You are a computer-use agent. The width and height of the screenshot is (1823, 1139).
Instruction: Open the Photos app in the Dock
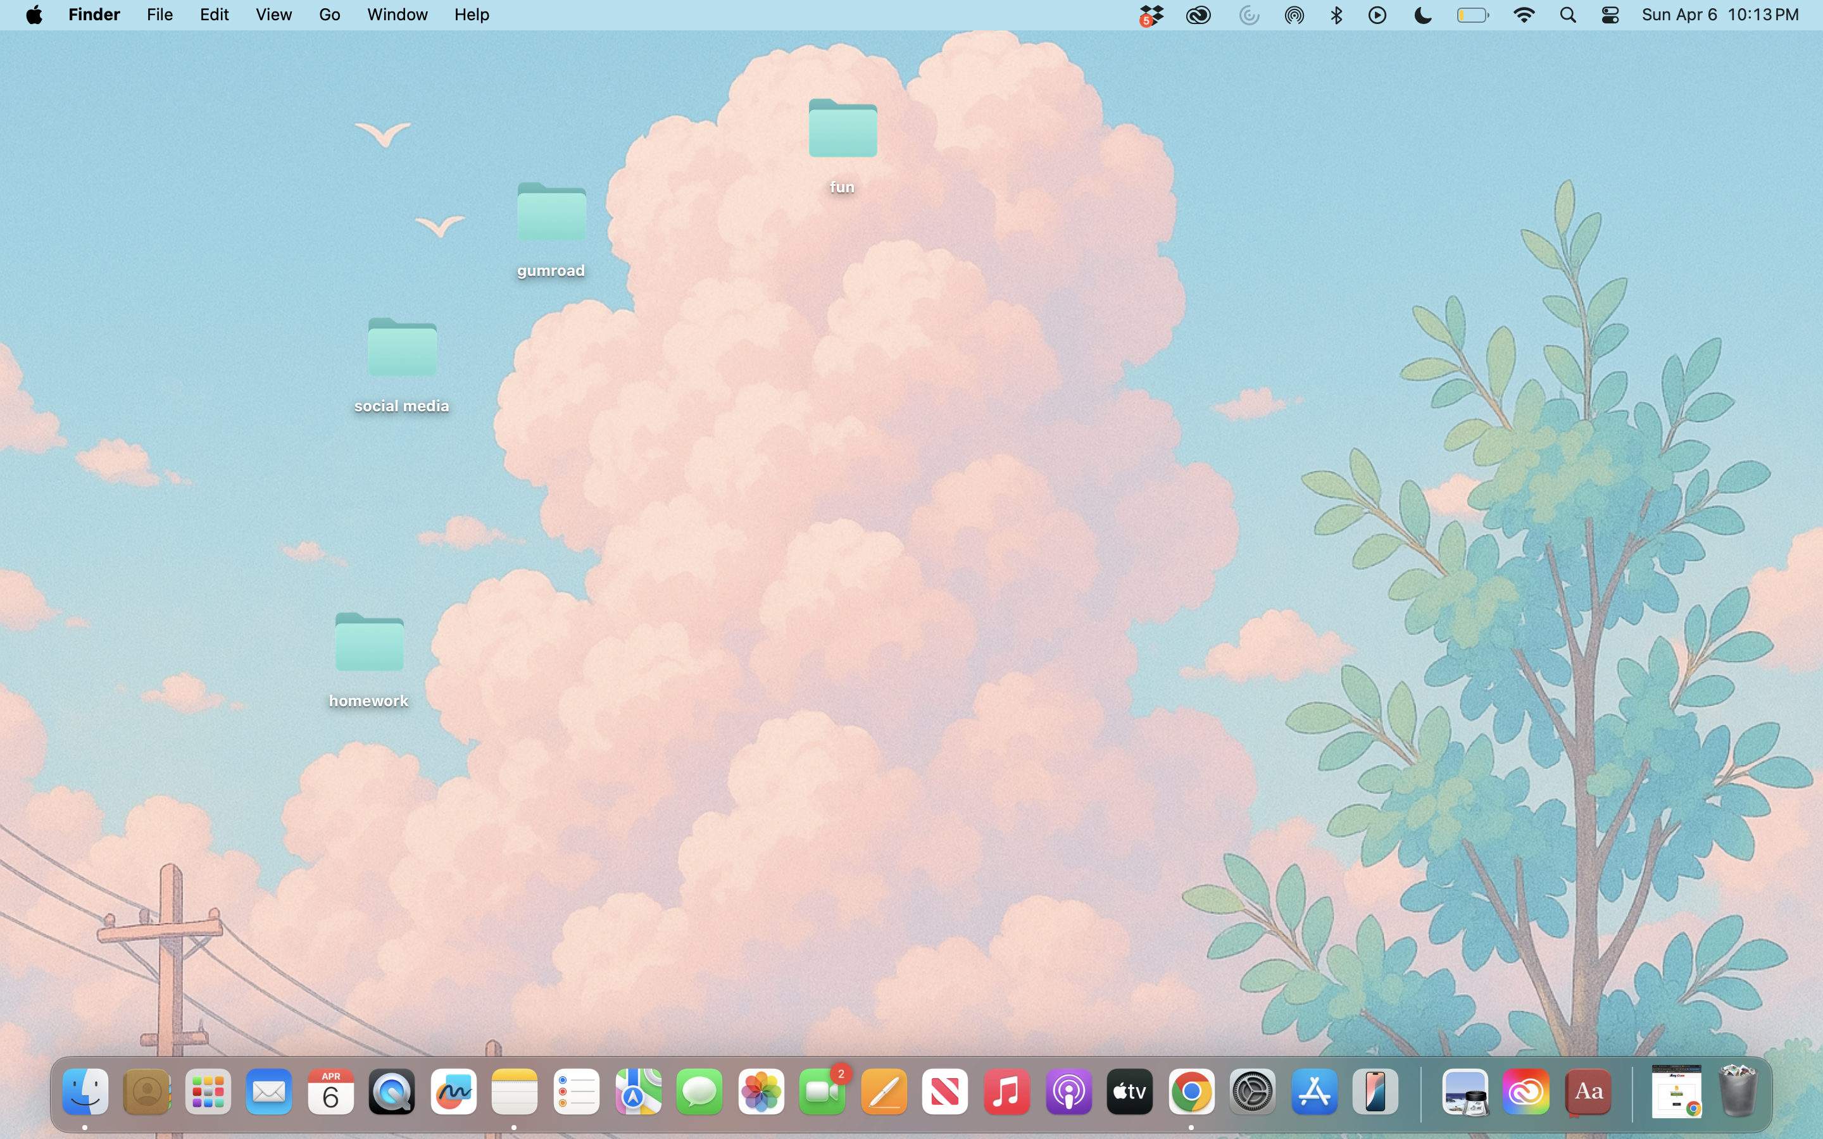pyautogui.click(x=761, y=1092)
